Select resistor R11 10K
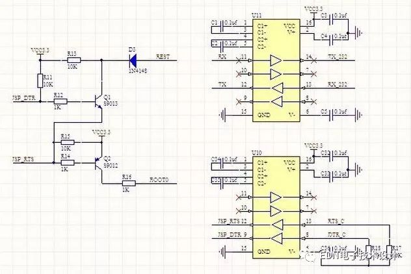This screenshot has width=411, height=274. click(40, 81)
